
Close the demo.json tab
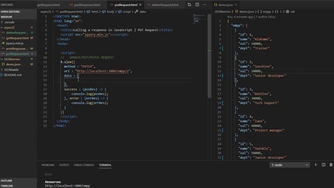point(236,5)
